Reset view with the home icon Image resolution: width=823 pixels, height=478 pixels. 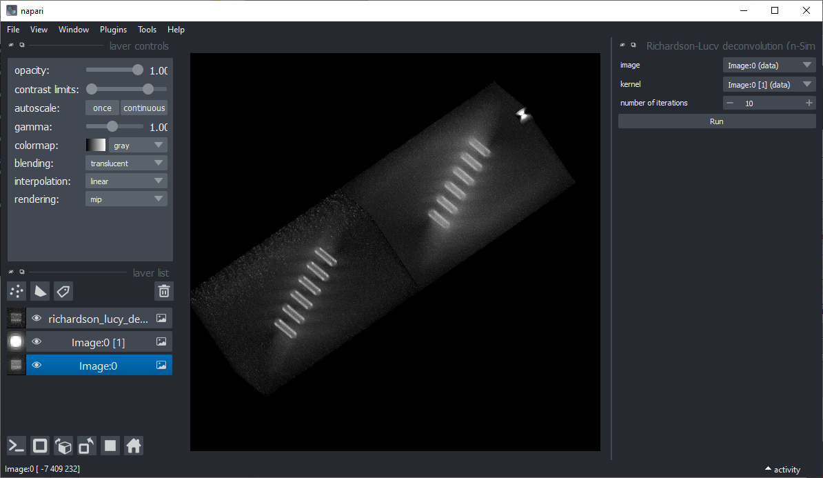coord(134,446)
